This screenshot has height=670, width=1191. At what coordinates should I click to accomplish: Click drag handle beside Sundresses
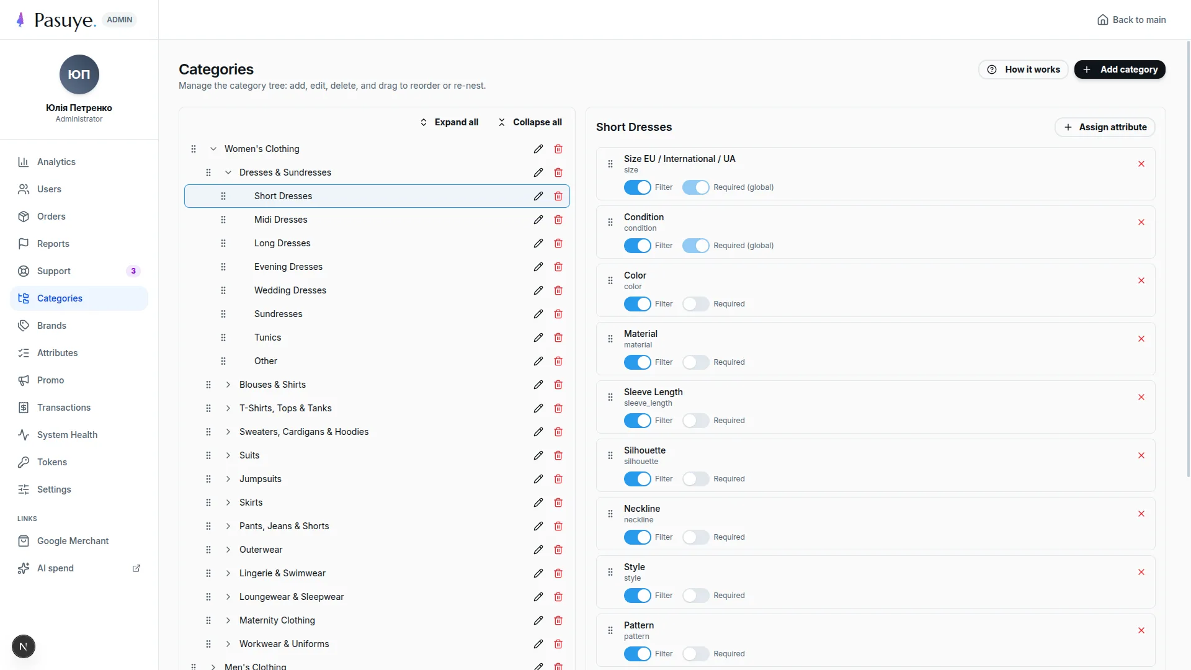[223, 314]
